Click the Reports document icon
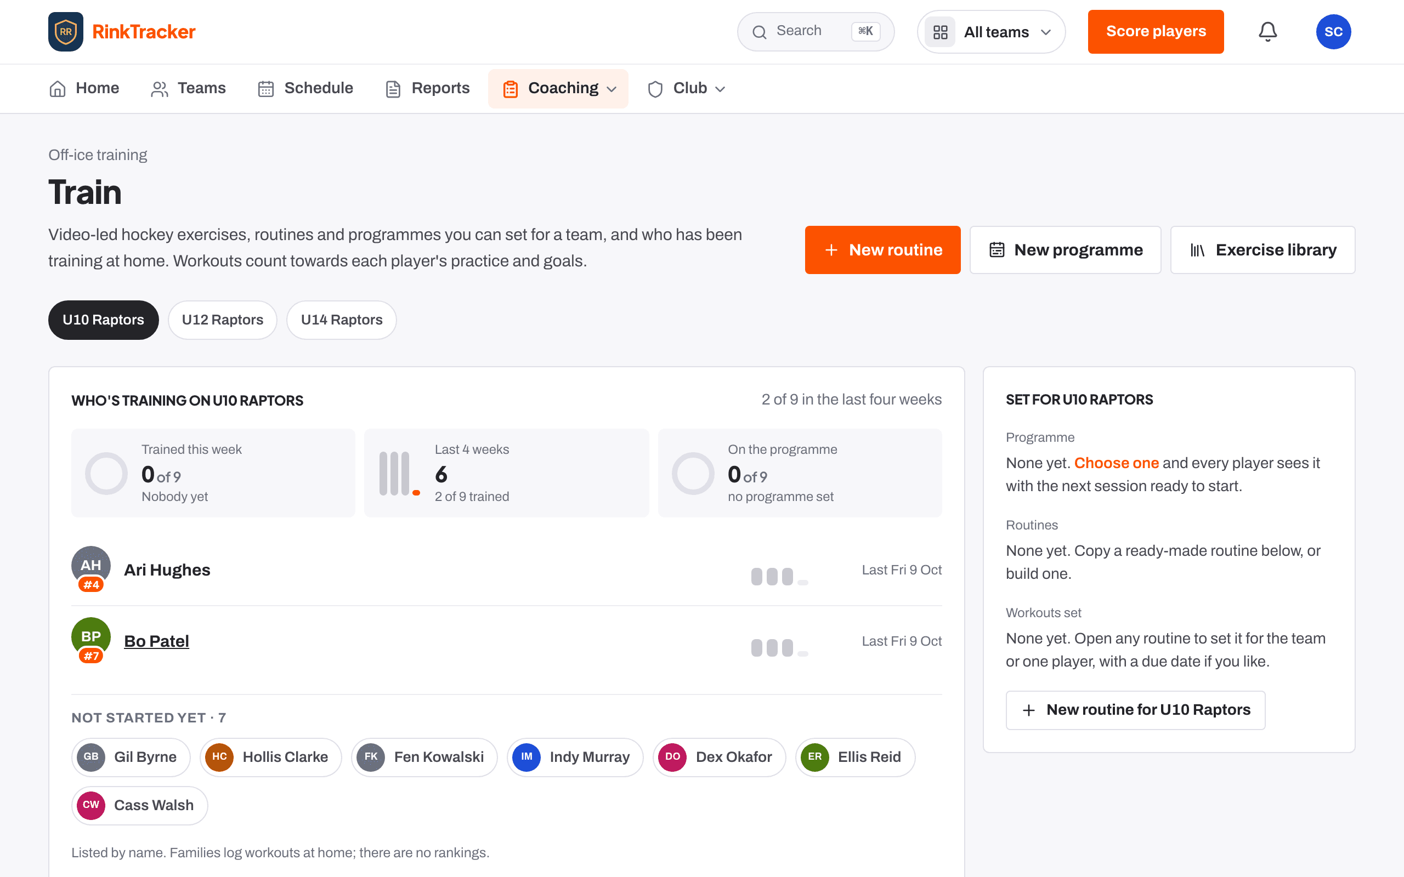1404x877 pixels. pyautogui.click(x=393, y=89)
